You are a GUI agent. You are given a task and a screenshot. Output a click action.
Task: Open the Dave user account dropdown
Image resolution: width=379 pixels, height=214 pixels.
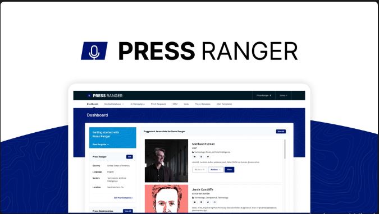point(284,96)
